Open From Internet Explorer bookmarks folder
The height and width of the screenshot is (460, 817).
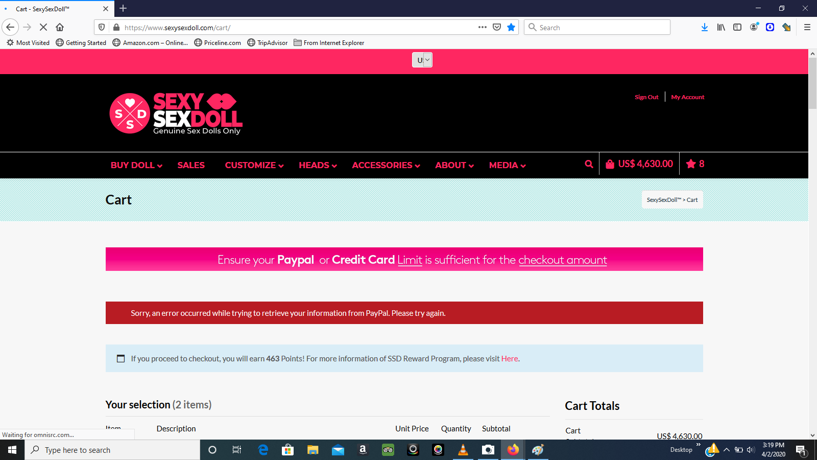(x=329, y=43)
